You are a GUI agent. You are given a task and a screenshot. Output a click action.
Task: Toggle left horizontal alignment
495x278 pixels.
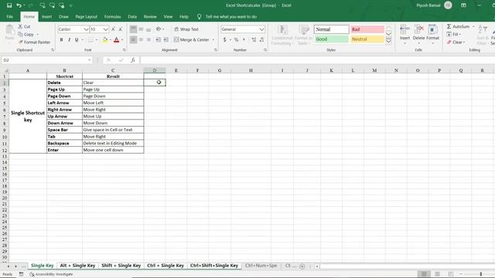(x=133, y=39)
